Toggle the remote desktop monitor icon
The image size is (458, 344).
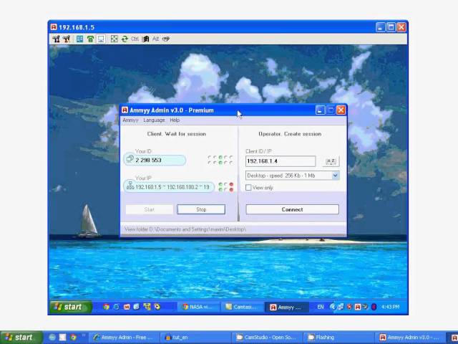[x=101, y=39]
